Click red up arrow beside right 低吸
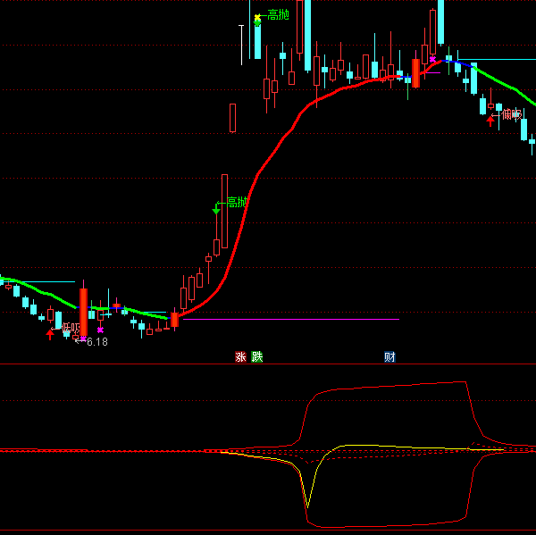Screen dimensions: 536x535 (490, 121)
